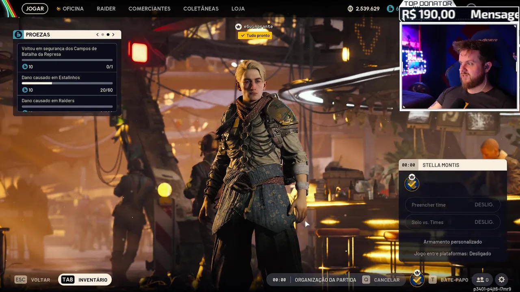Click the Q key icon for cancel
Viewport: 520px width, 292px height.
(x=366, y=280)
